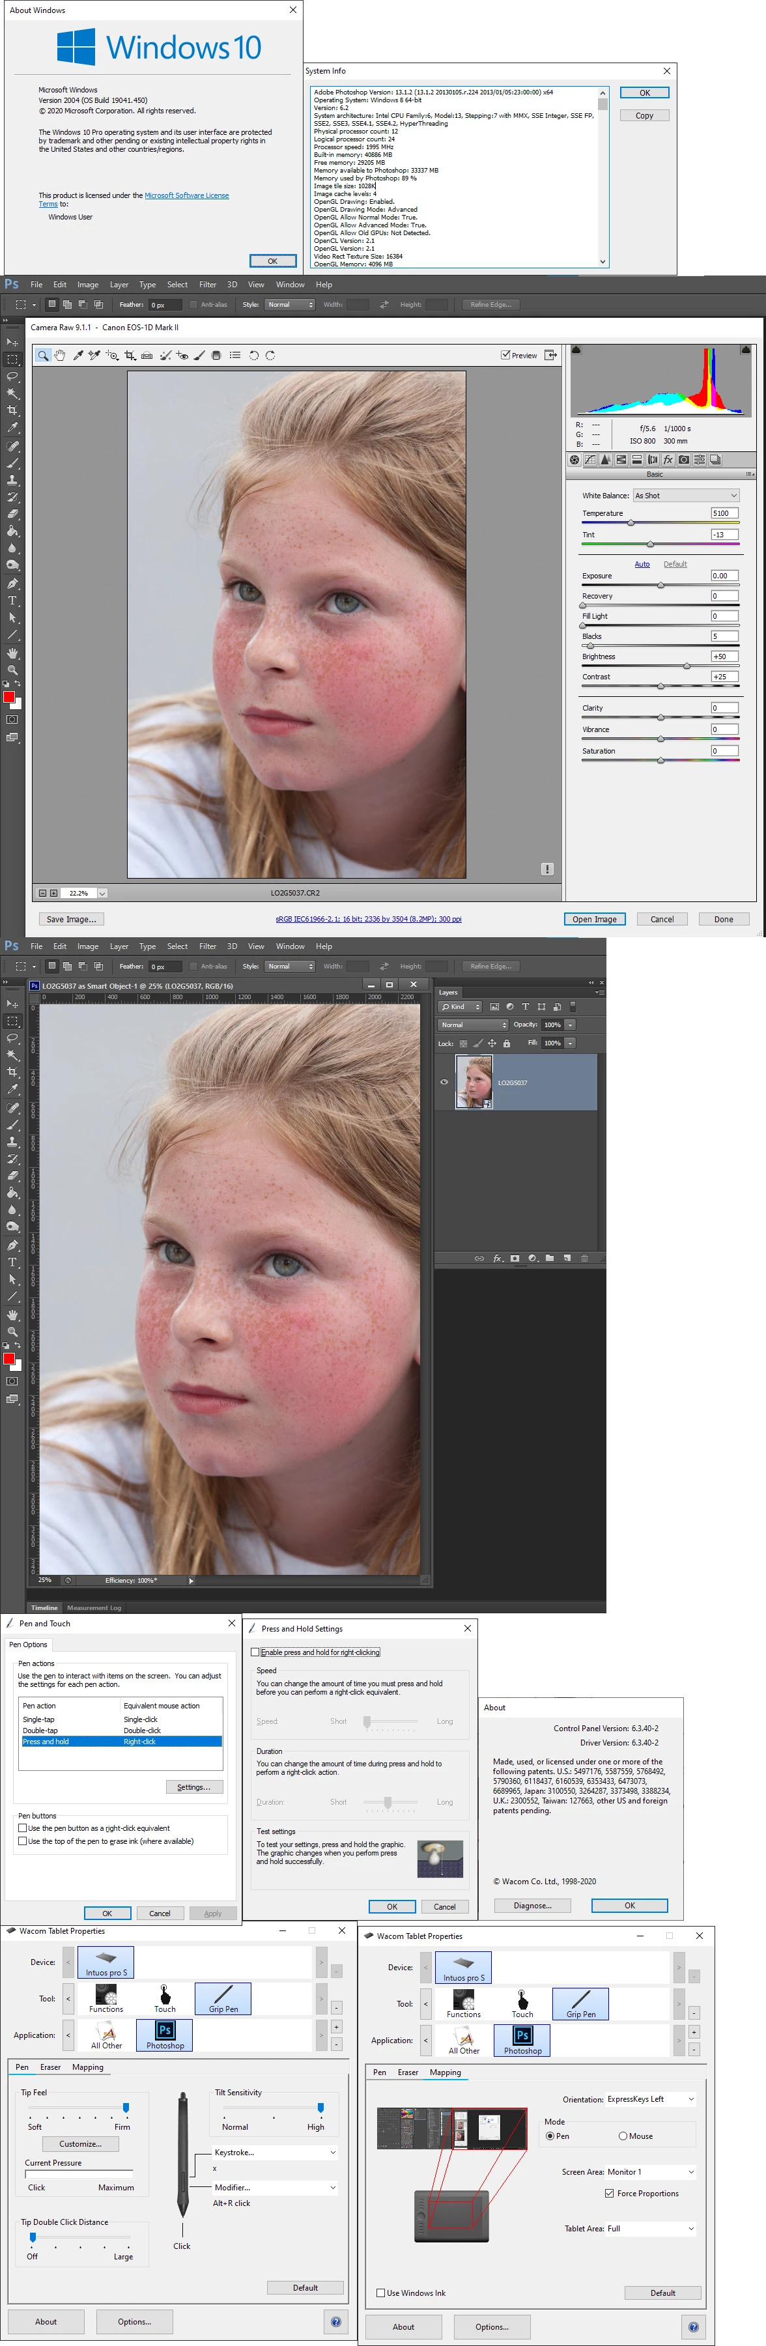Open Layers Kind filter dropdown
This screenshot has height=2346, width=766.
pyautogui.click(x=460, y=1006)
